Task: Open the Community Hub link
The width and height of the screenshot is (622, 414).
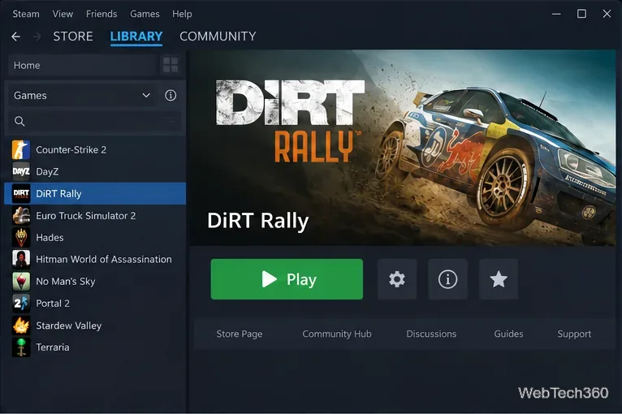Action: tap(337, 334)
